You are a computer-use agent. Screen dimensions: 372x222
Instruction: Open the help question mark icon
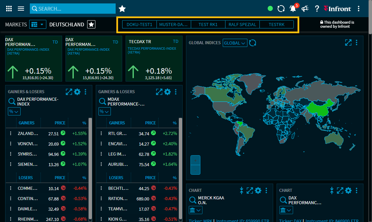tap(317, 9)
